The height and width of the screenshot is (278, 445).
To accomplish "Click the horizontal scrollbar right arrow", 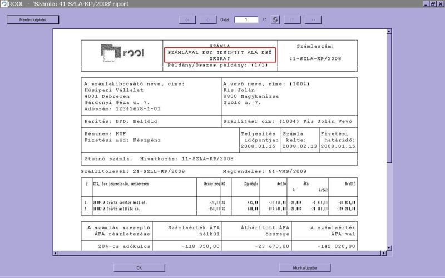I will [384, 254].
